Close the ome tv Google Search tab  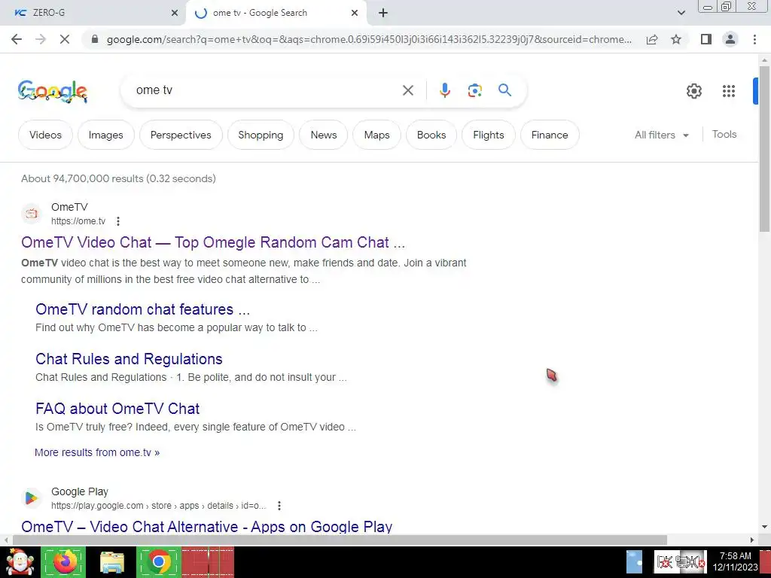(x=355, y=13)
